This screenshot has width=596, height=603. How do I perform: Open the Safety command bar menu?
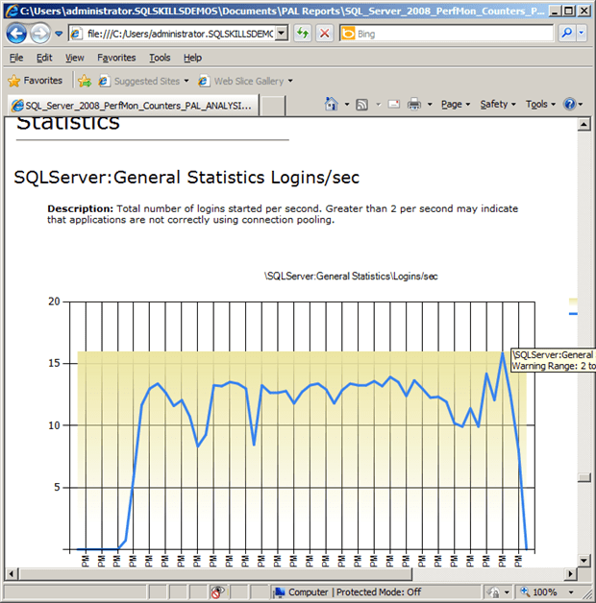point(497,105)
